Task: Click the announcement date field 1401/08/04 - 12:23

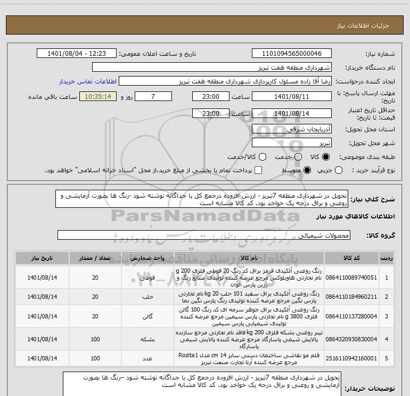Action: (x=77, y=54)
